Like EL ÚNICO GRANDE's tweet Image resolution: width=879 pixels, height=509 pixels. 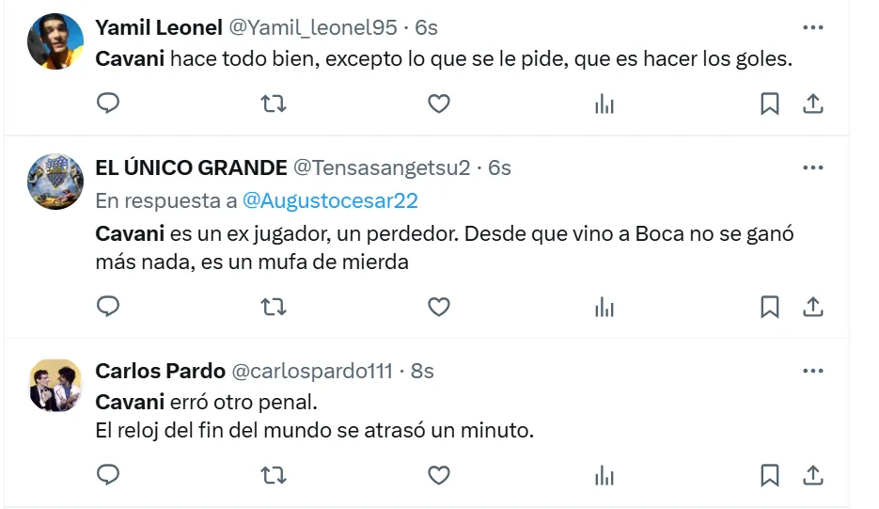click(439, 307)
